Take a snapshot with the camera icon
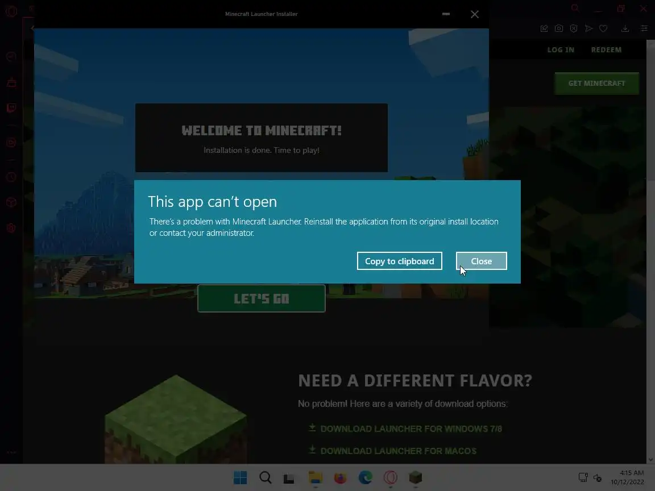The height and width of the screenshot is (491, 655). 559,28
